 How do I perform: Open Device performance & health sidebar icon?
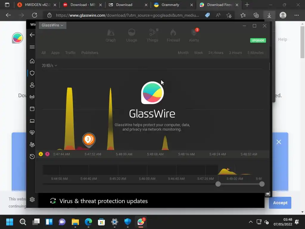tap(32, 133)
